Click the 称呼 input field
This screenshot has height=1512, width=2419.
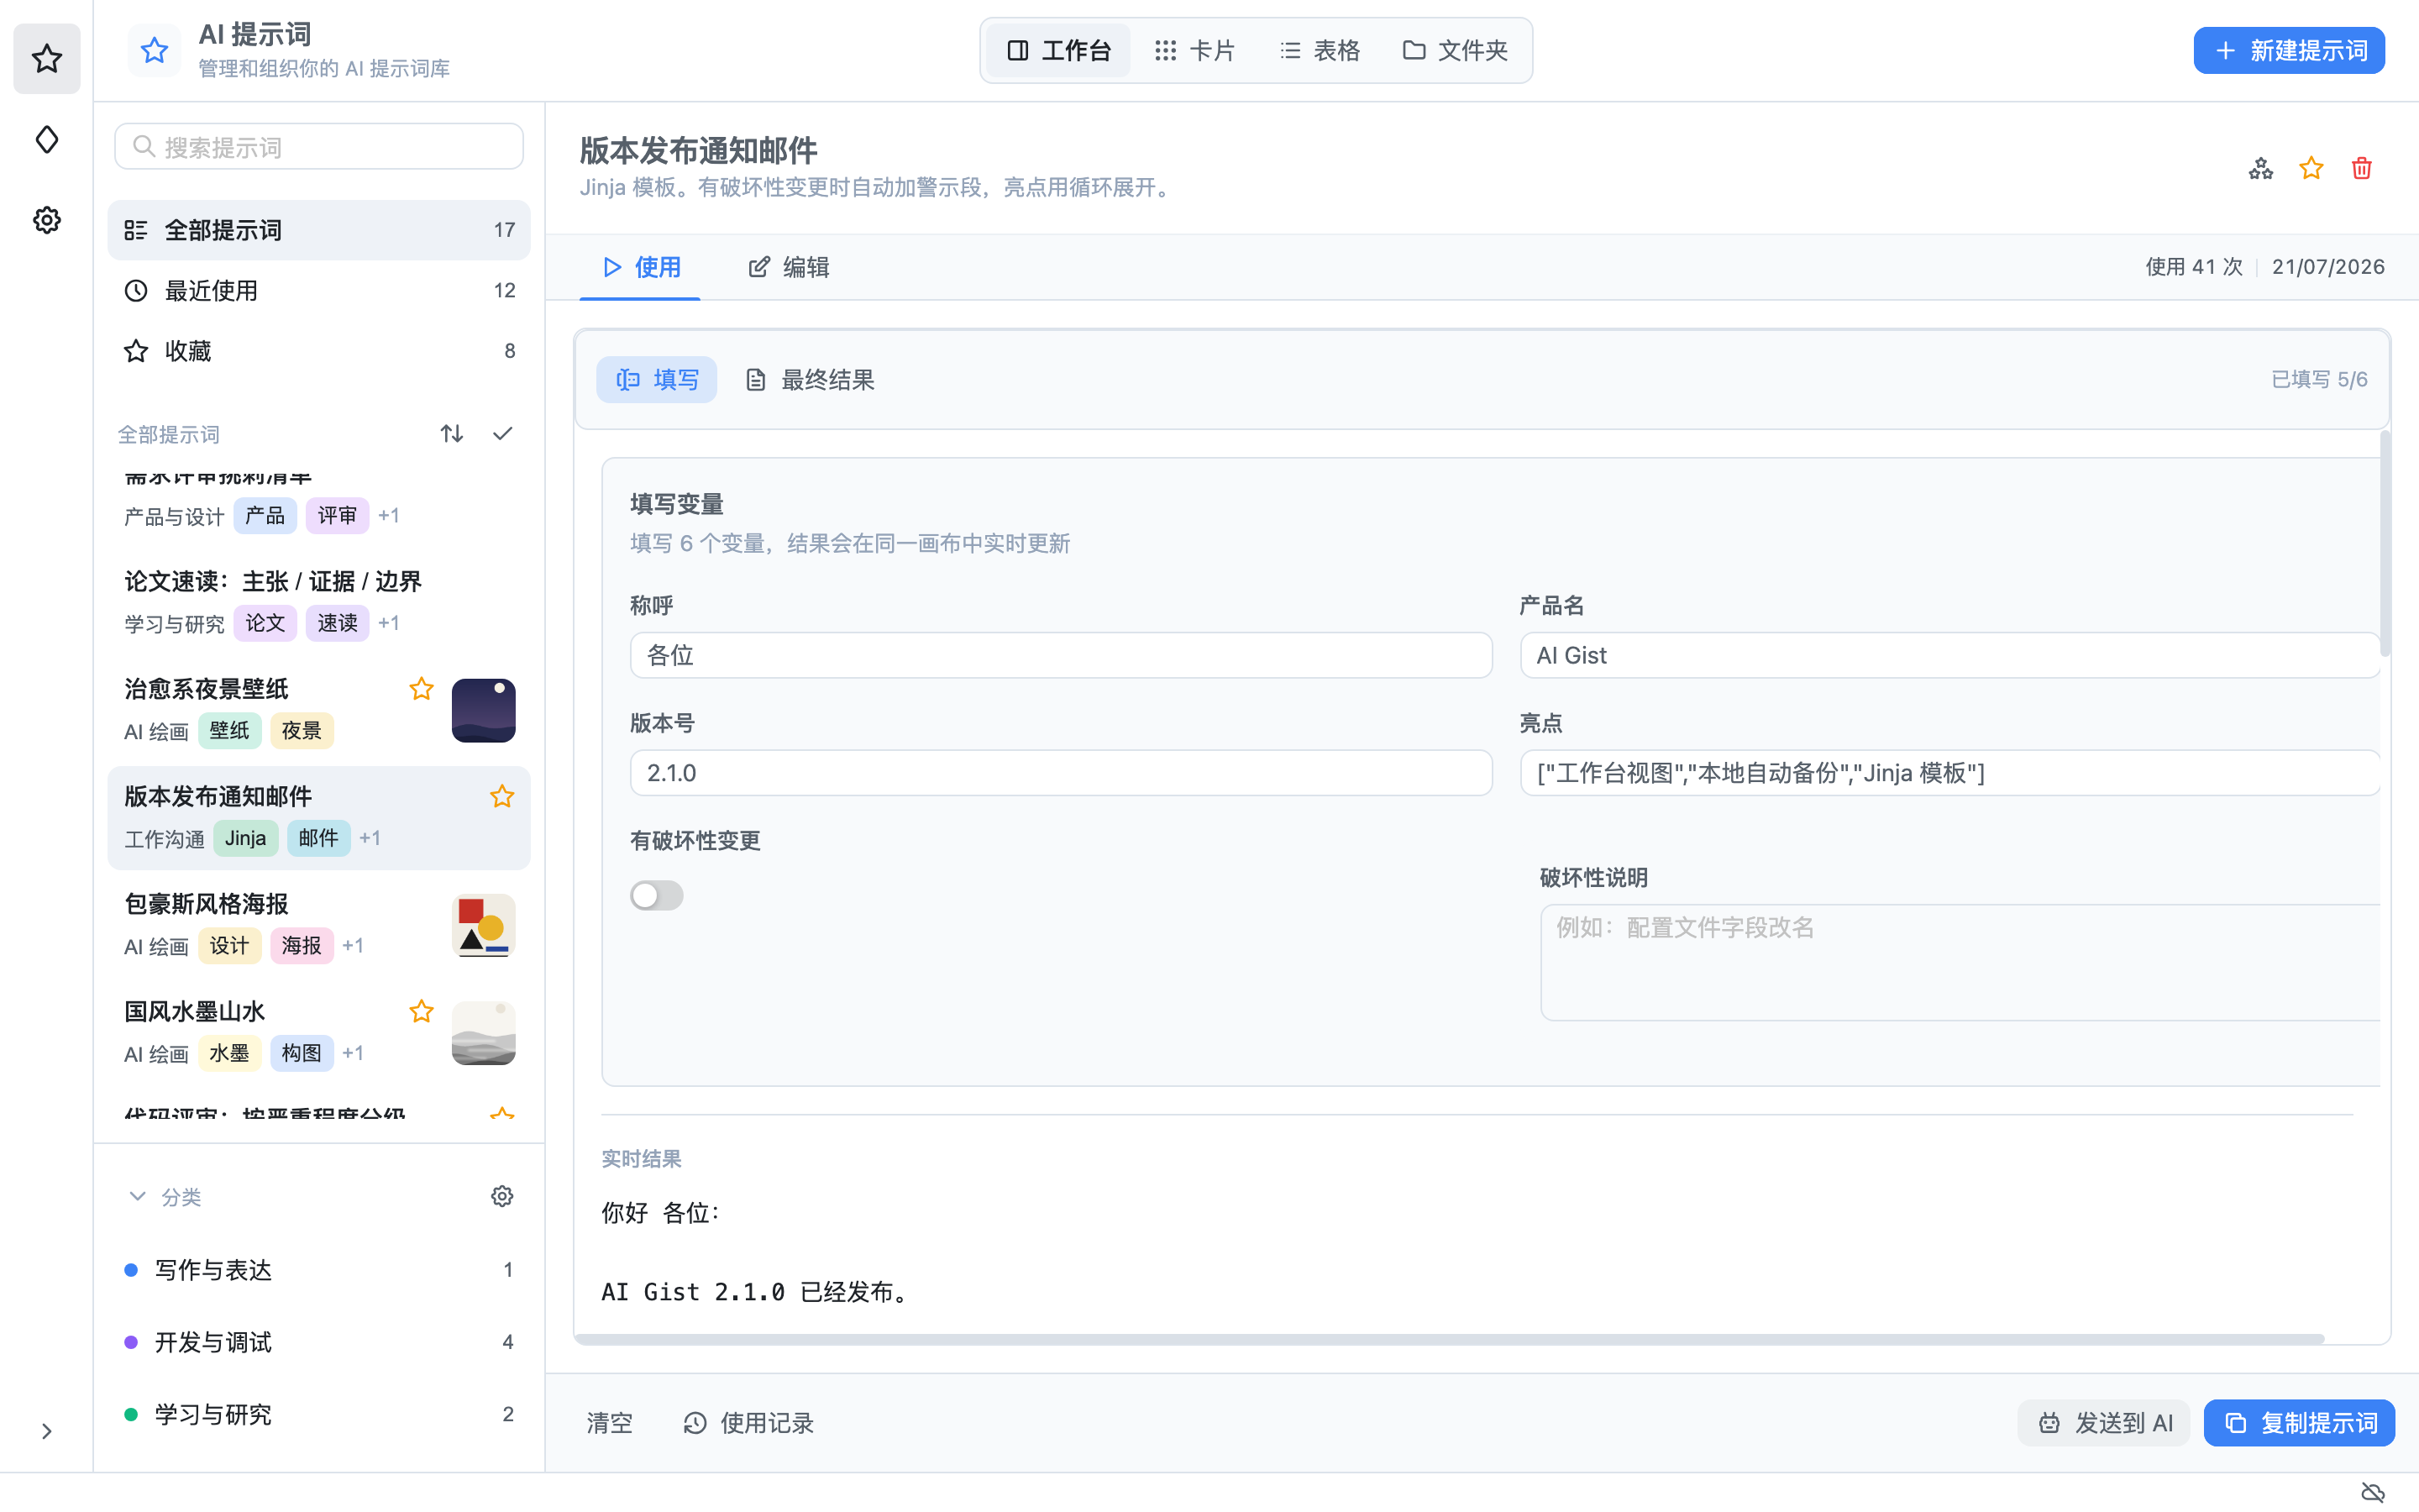[1061, 655]
